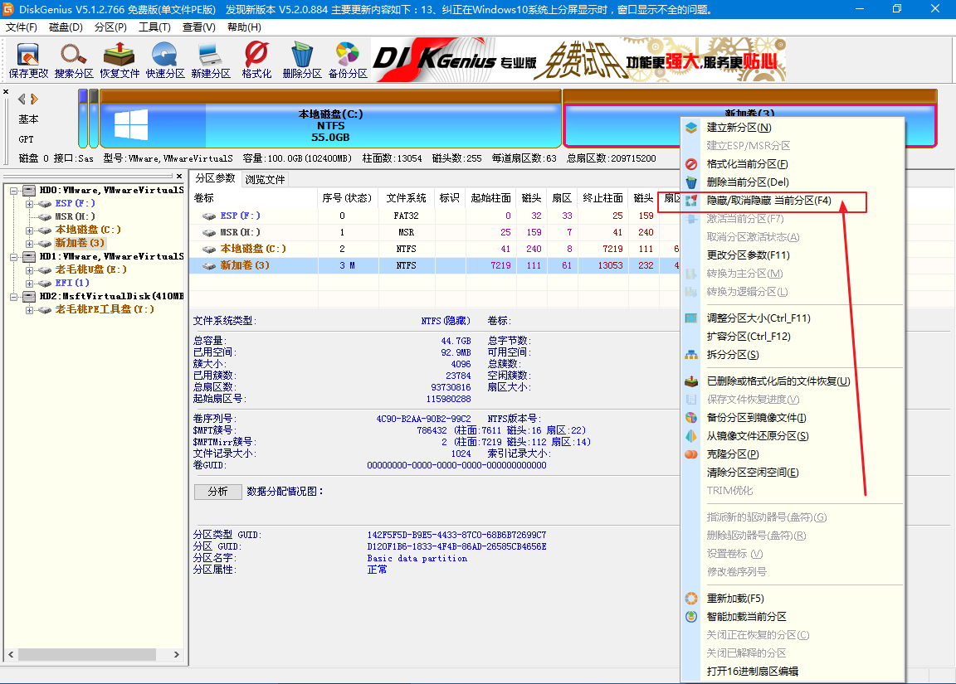Switch to the 浏览文件 tab
This screenshot has width=956, height=684.
coord(265,180)
